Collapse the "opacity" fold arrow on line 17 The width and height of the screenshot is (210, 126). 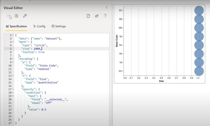pyautogui.click(x=13, y=89)
